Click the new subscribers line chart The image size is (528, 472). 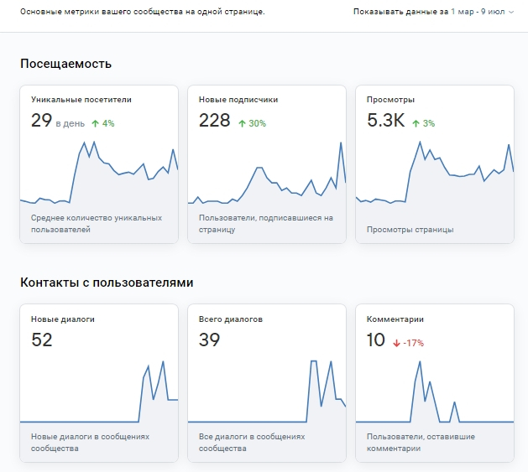267,180
